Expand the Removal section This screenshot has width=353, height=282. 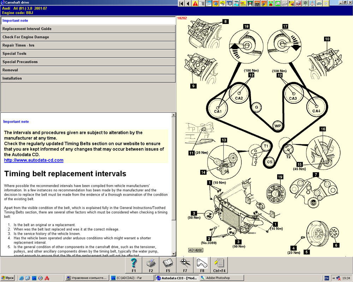coord(88,70)
